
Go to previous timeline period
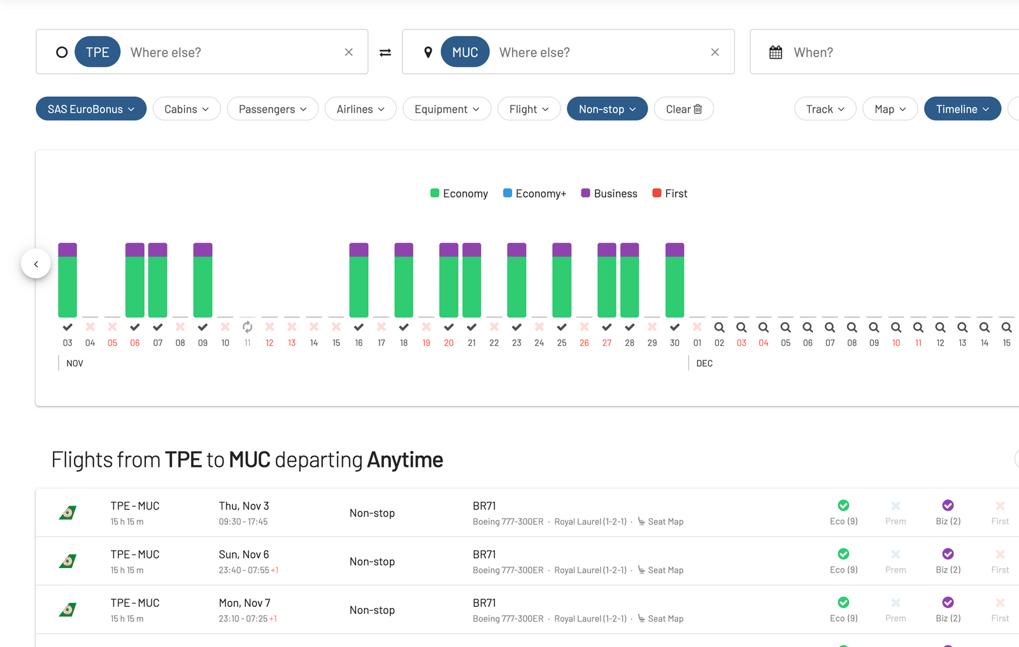36,264
